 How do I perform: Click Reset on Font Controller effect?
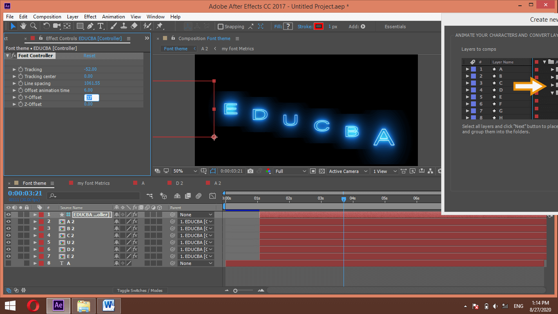[x=89, y=56]
